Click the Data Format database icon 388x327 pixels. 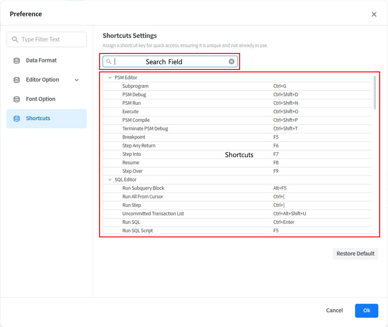pos(17,61)
